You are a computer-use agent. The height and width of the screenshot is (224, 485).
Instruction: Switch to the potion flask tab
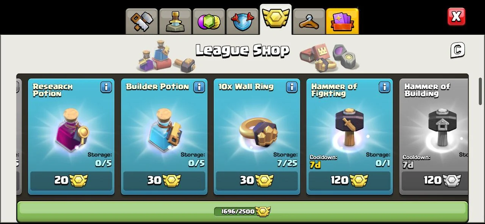(x=175, y=22)
